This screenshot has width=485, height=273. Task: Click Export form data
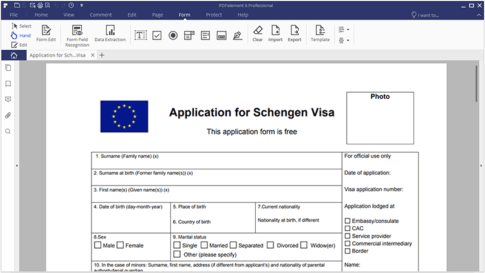(x=295, y=33)
